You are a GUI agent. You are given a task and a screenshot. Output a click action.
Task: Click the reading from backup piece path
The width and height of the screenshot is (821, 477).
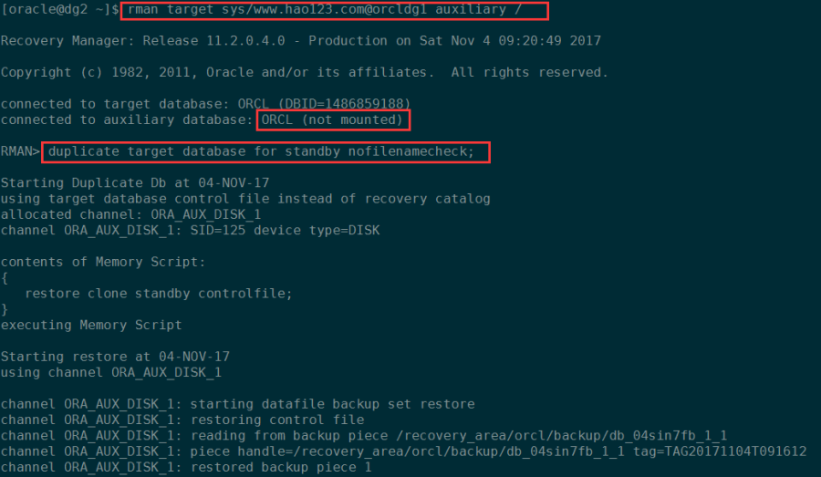tap(565, 436)
